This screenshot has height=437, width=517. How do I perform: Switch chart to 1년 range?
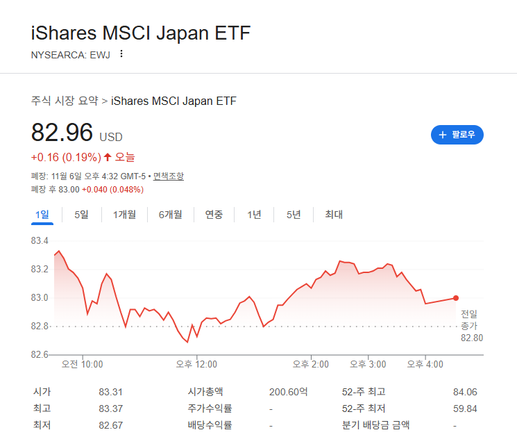click(x=254, y=215)
